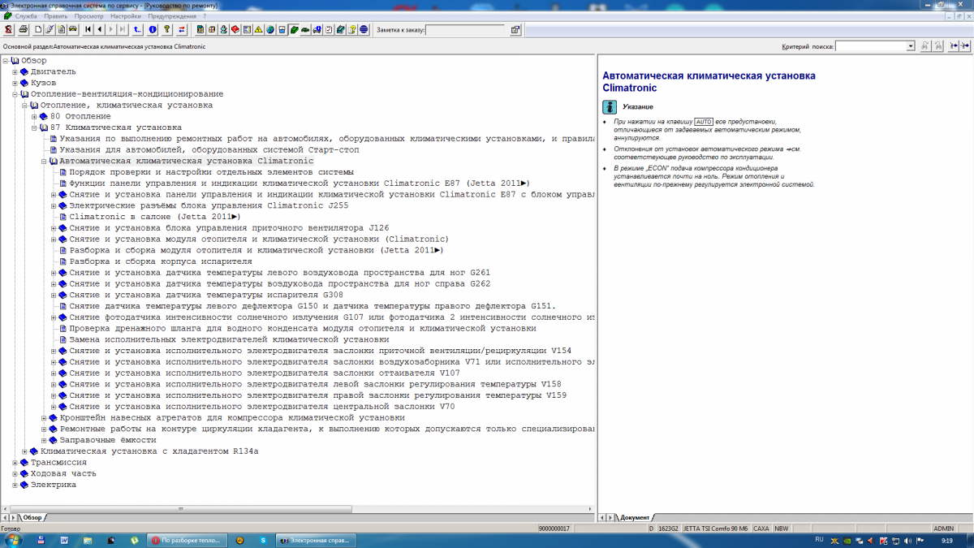
Task: Open 'Замена исполнительных электродвигателей климатической установки'
Action: point(229,339)
